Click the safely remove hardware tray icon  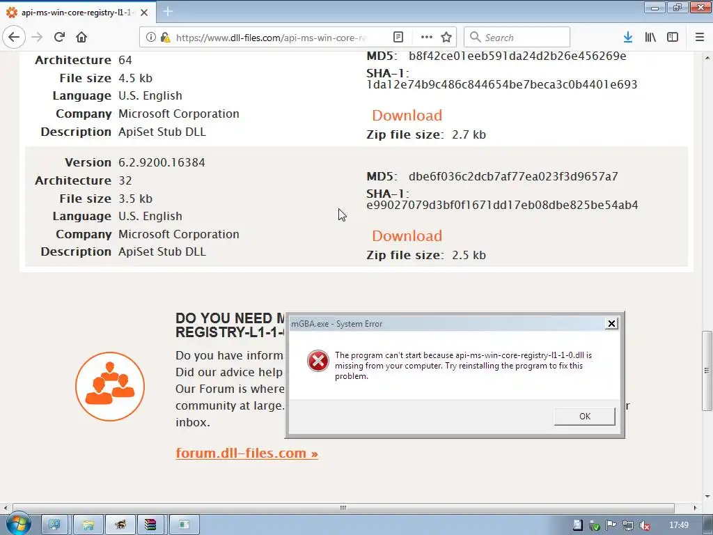595,525
